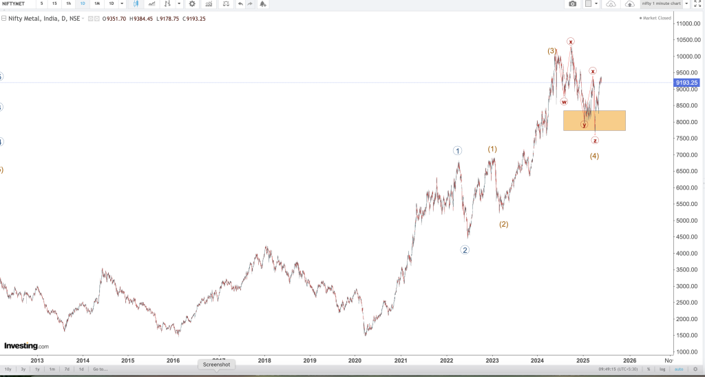Click the NIFTYMET symbol search field
Viewport: 705px width, 377px height.
click(17, 3)
